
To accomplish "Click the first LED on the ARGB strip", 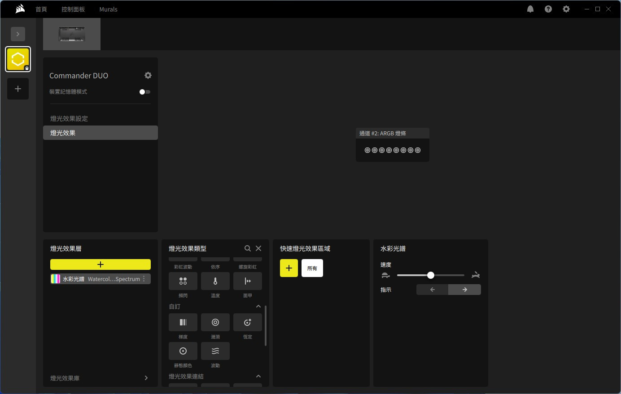I will tap(367, 150).
